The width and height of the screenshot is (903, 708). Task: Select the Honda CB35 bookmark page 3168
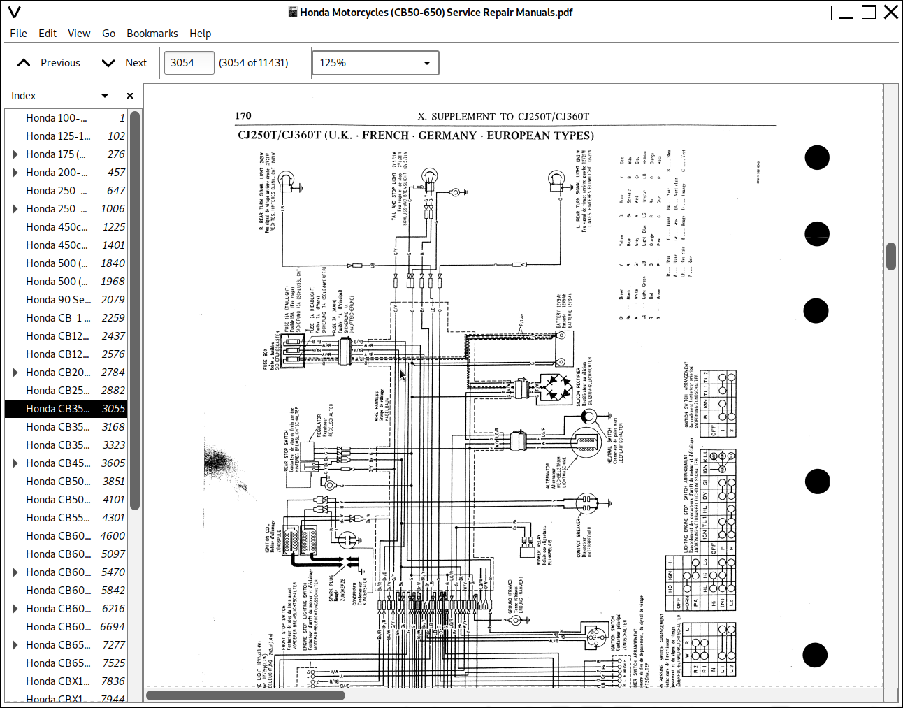coord(66,427)
